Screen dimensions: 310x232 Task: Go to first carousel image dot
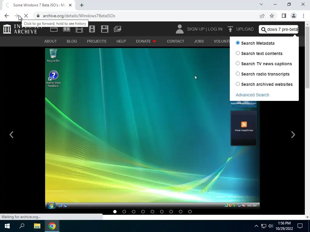(x=115, y=211)
